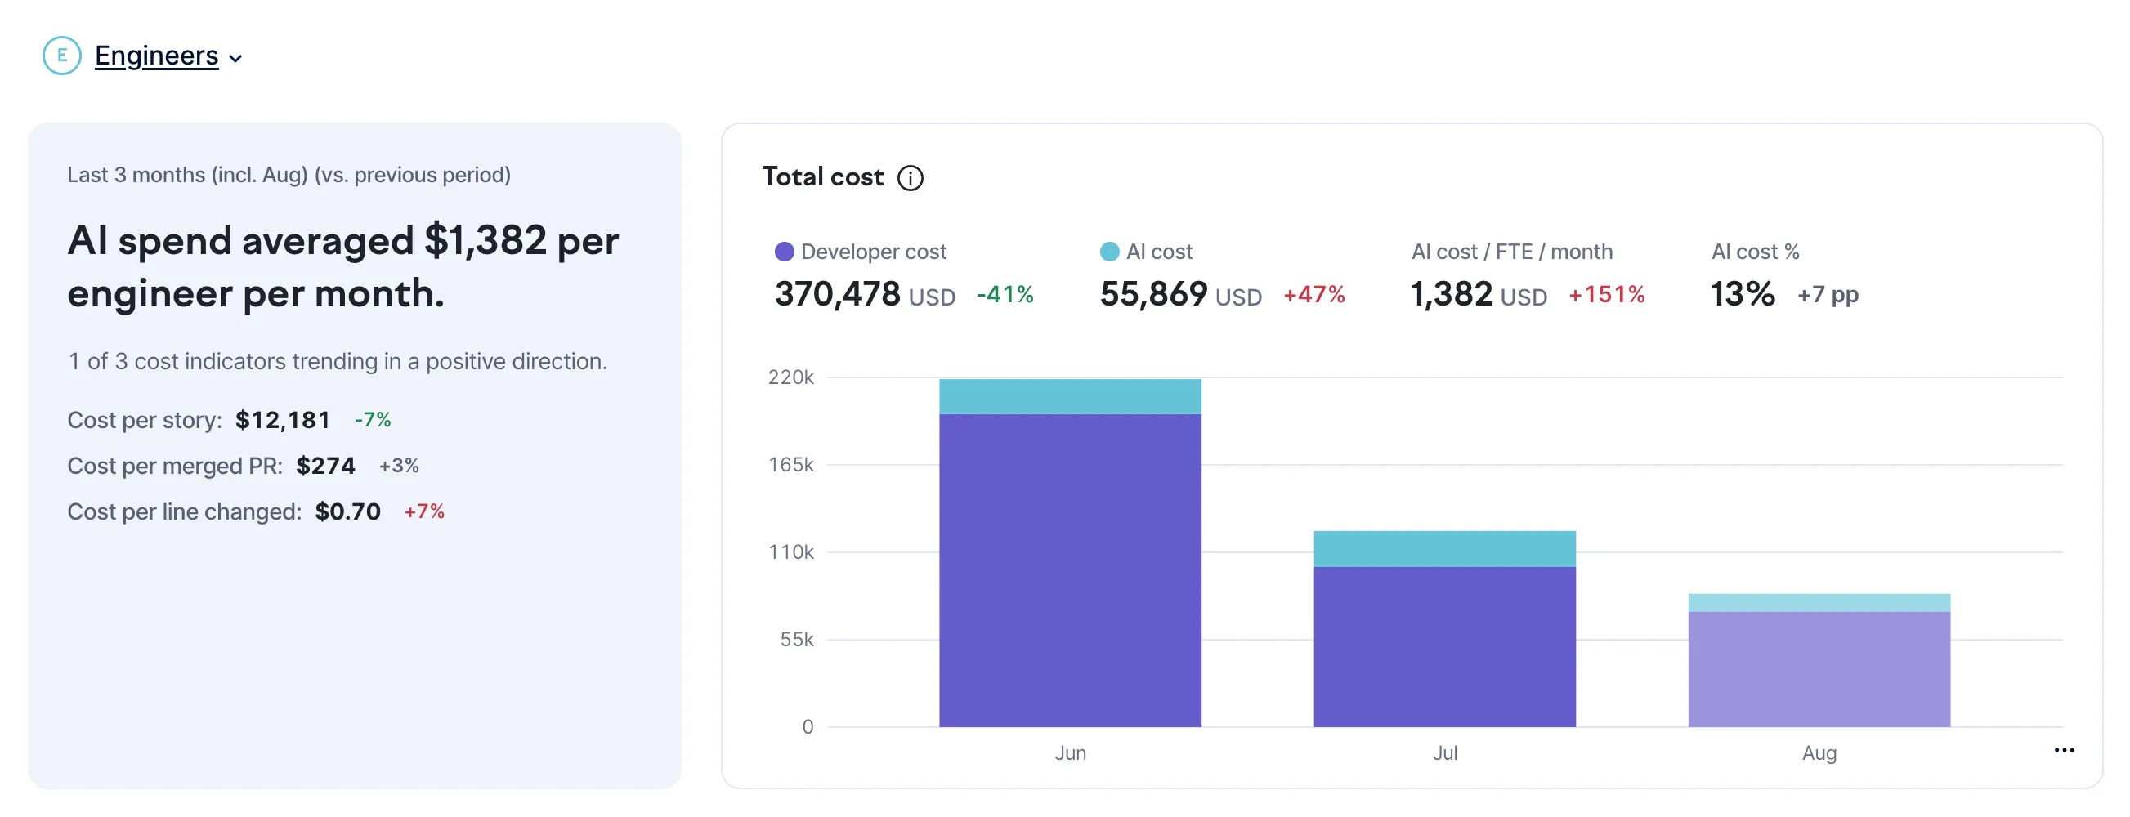Image resolution: width=2130 pixels, height=817 pixels.
Task: Click the 110k y-axis label
Action: point(790,551)
